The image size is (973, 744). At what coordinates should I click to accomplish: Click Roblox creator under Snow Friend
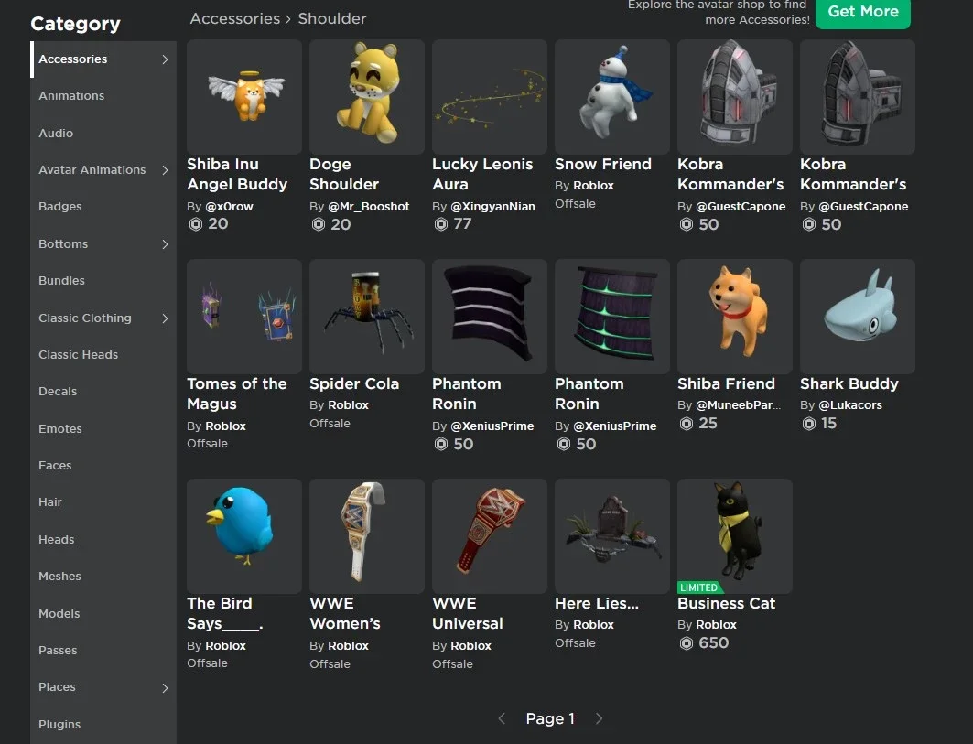click(593, 186)
